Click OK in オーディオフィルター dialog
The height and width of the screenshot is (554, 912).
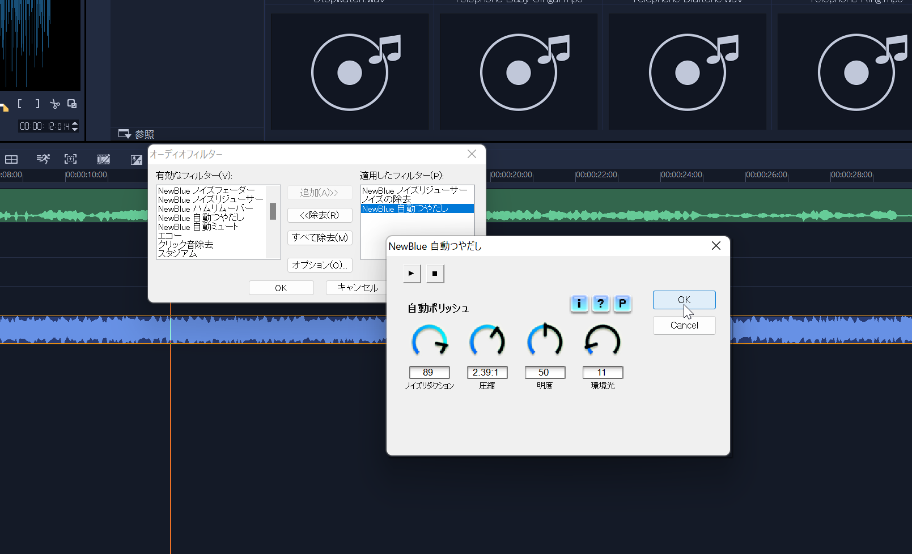(281, 288)
